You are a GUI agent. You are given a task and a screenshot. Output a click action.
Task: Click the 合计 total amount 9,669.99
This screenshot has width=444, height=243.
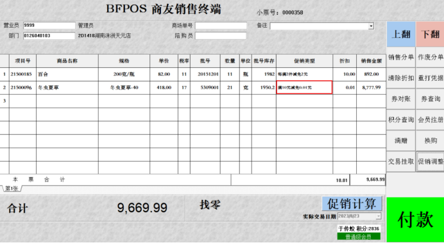(x=142, y=208)
